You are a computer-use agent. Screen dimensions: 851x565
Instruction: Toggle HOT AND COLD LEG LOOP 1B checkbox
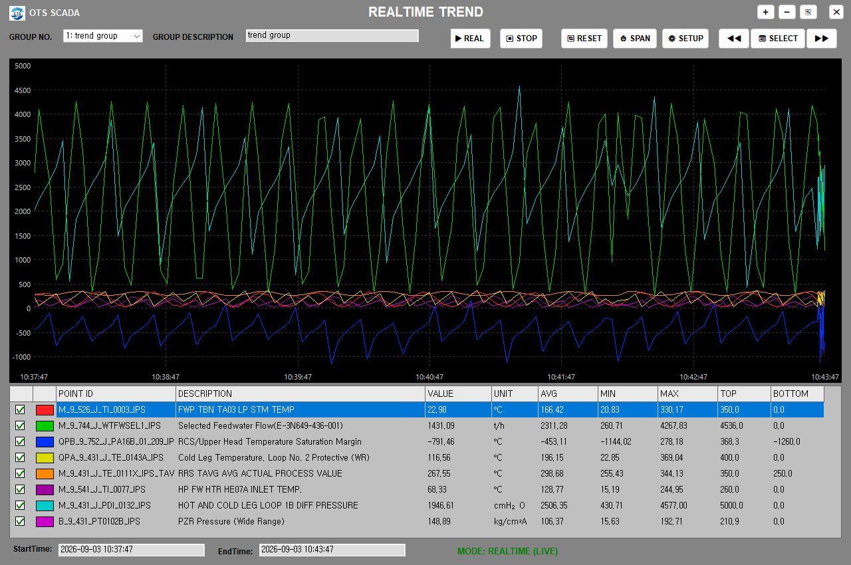[x=20, y=505]
